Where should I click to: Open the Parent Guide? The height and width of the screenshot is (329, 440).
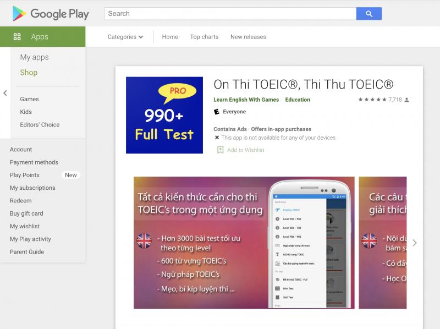coord(27,252)
